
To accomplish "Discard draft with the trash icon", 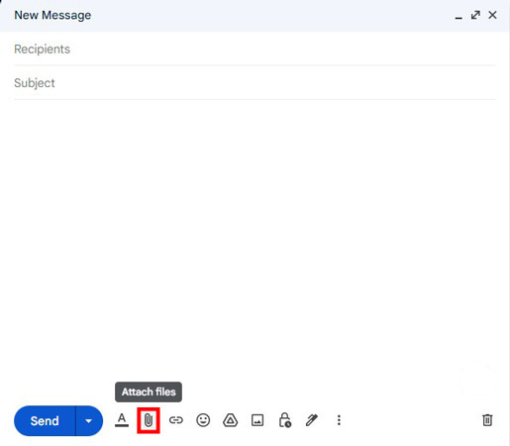I will [x=487, y=420].
